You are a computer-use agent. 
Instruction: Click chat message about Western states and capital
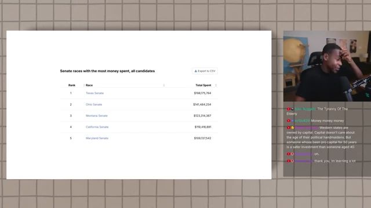point(322,138)
